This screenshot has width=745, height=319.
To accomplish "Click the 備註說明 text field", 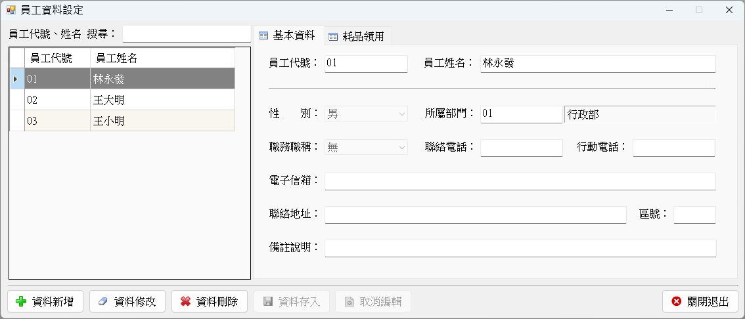I will pyautogui.click(x=520, y=248).
